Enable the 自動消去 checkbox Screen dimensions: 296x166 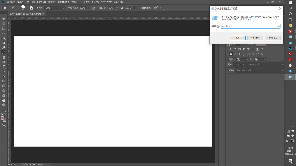point(140,8)
